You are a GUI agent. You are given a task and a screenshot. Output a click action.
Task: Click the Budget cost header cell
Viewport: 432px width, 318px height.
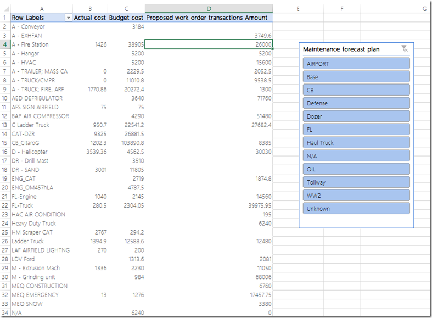pyautogui.click(x=127, y=18)
